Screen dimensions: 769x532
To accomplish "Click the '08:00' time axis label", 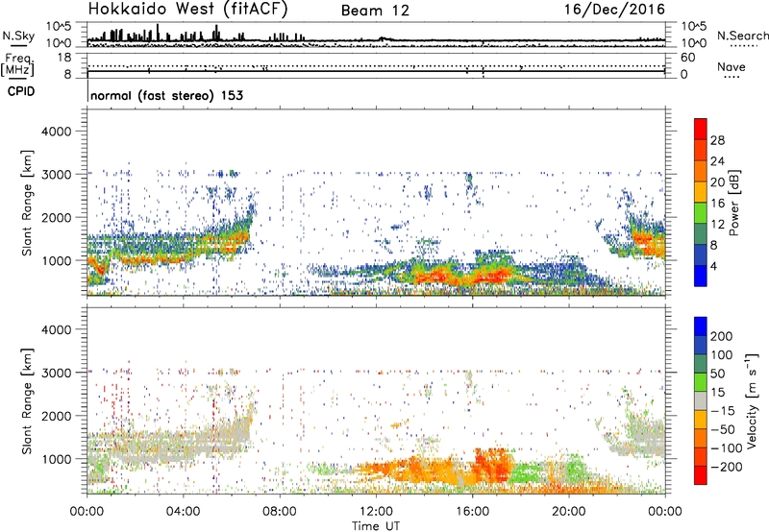I will (280, 512).
